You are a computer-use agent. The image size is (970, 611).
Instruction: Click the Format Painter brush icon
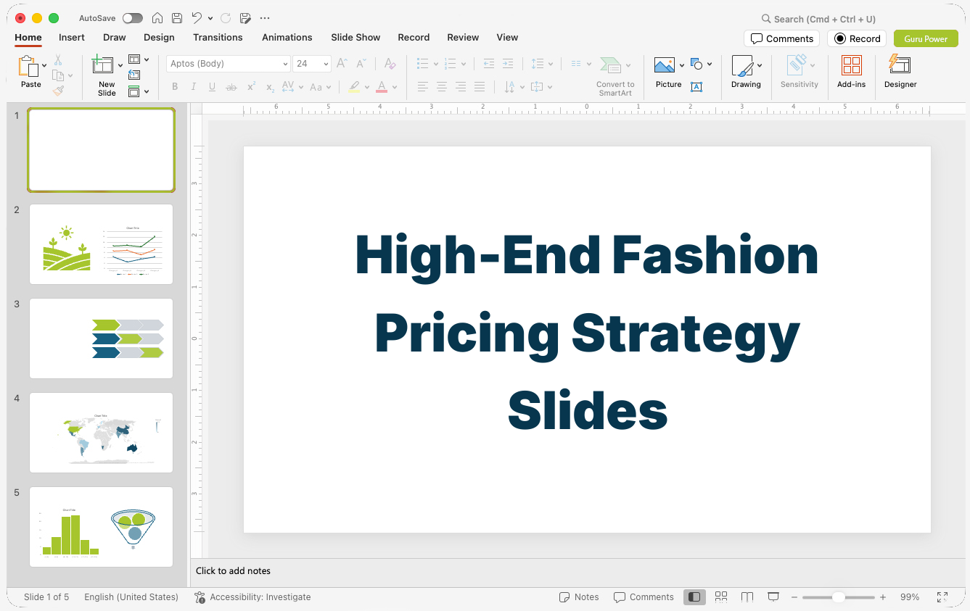[x=58, y=91]
